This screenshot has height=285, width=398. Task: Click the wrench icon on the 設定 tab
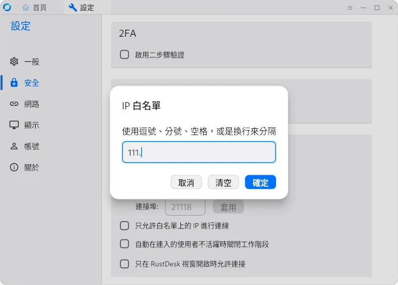point(73,8)
